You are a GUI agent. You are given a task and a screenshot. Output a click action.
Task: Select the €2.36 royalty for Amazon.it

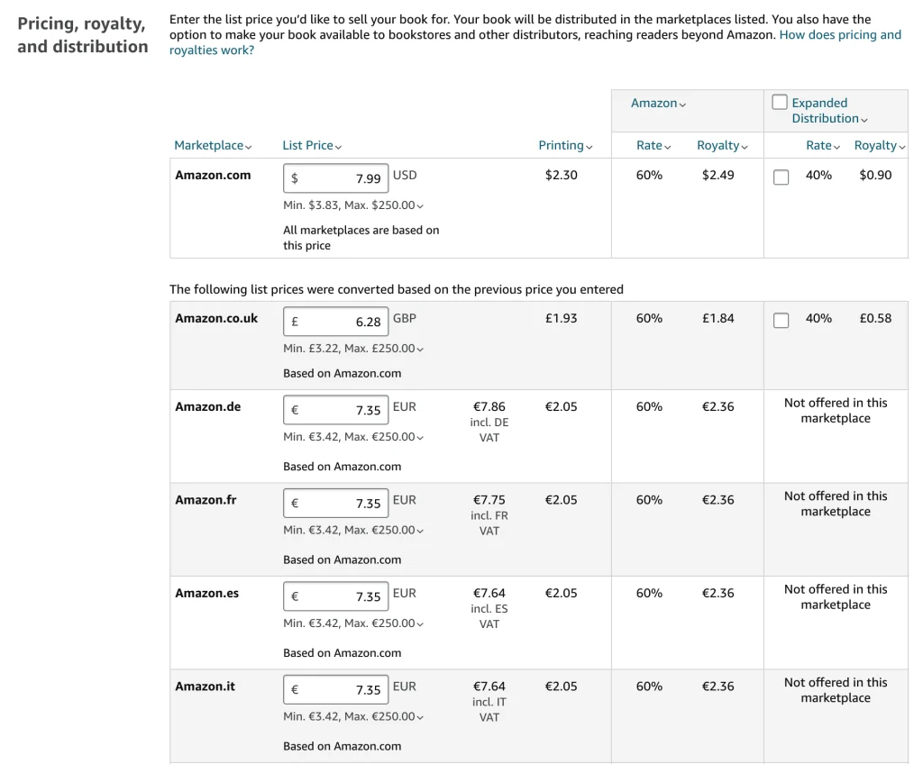718,686
